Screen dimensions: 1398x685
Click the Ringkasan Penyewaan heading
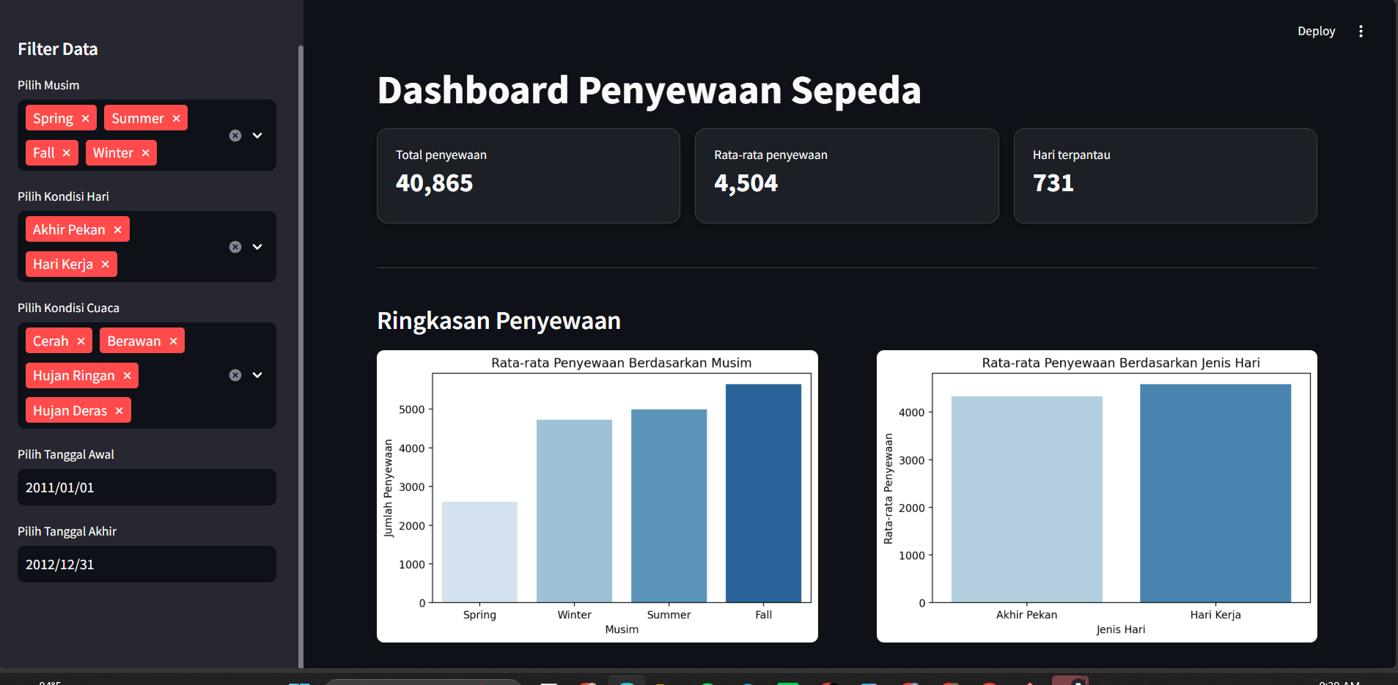pos(499,321)
